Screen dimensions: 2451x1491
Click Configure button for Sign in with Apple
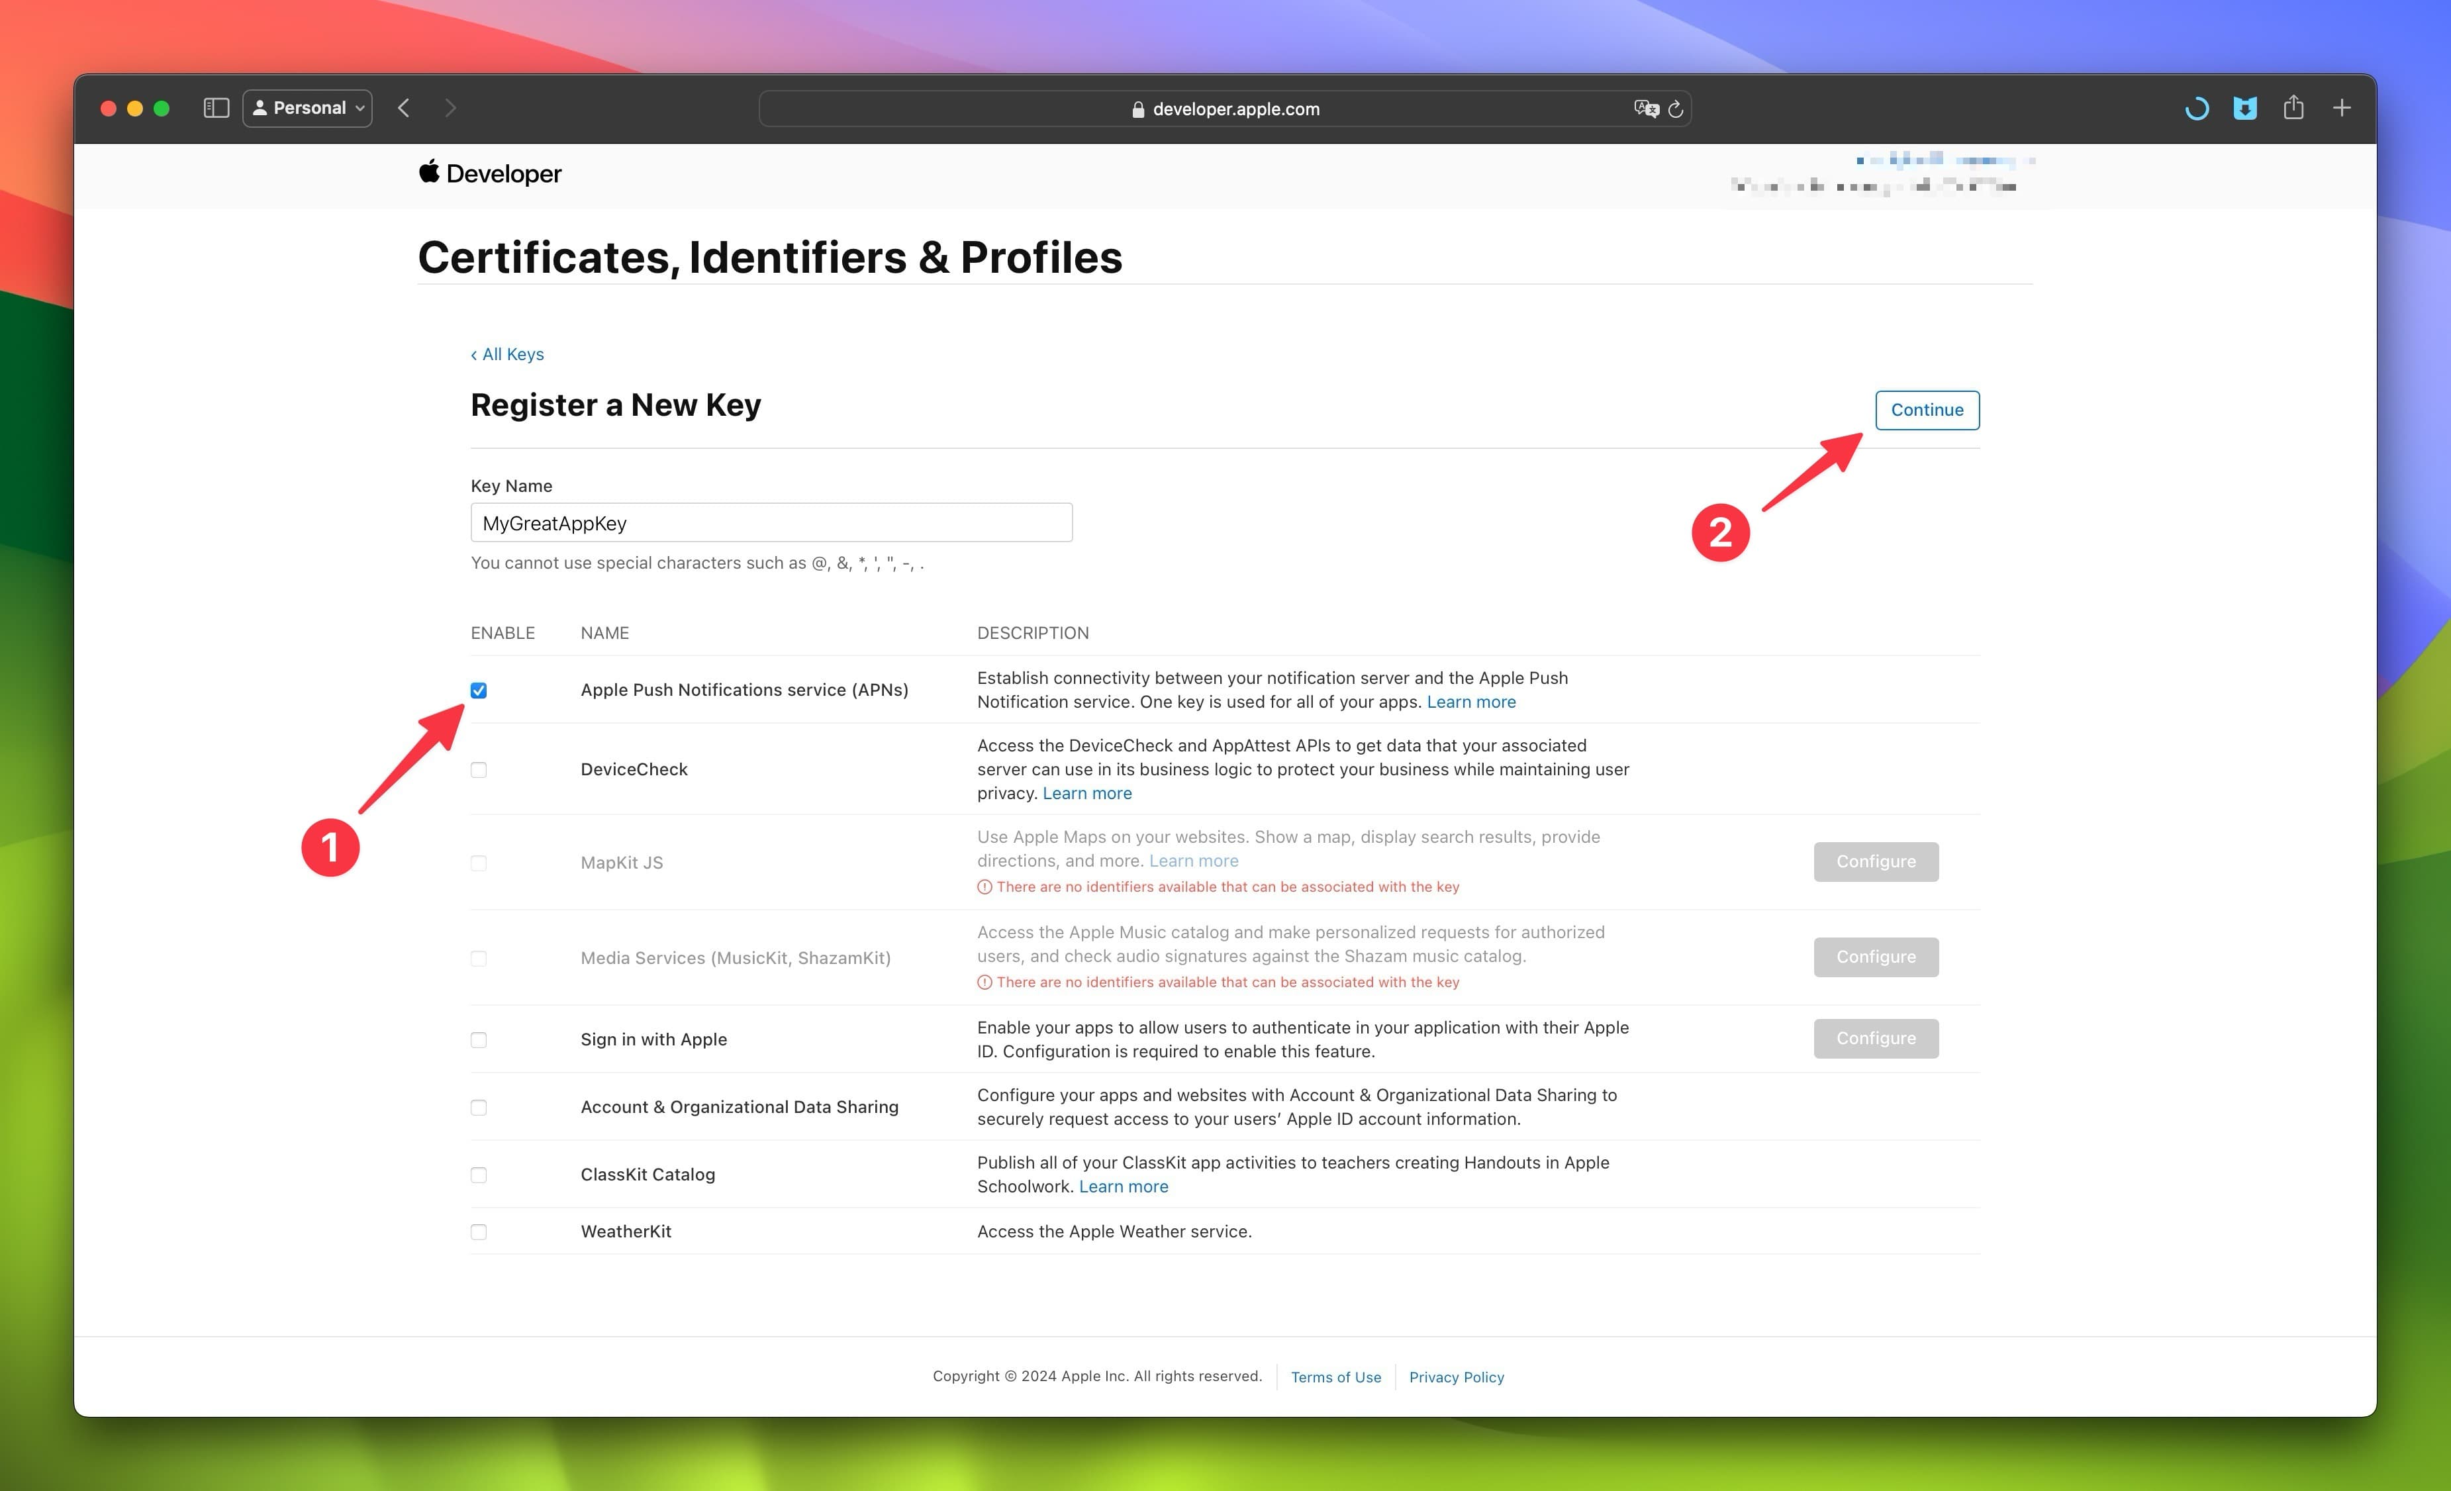[1875, 1038]
